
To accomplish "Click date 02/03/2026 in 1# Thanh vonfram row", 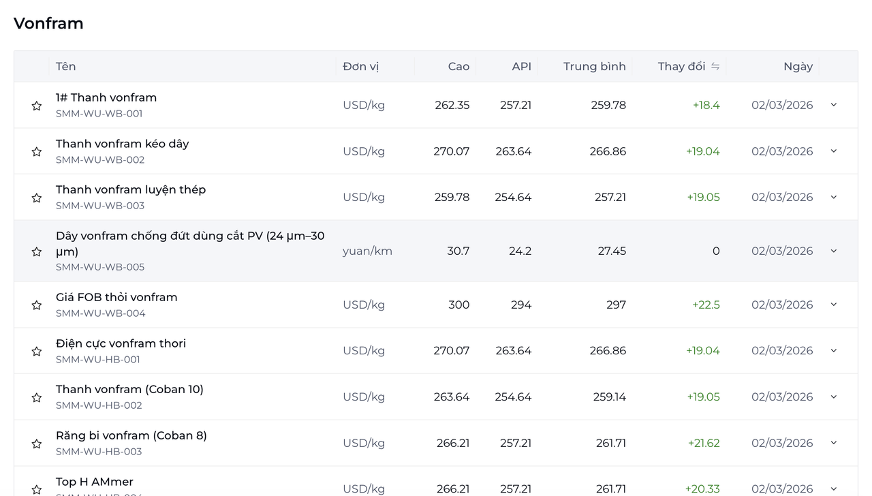I will point(782,105).
